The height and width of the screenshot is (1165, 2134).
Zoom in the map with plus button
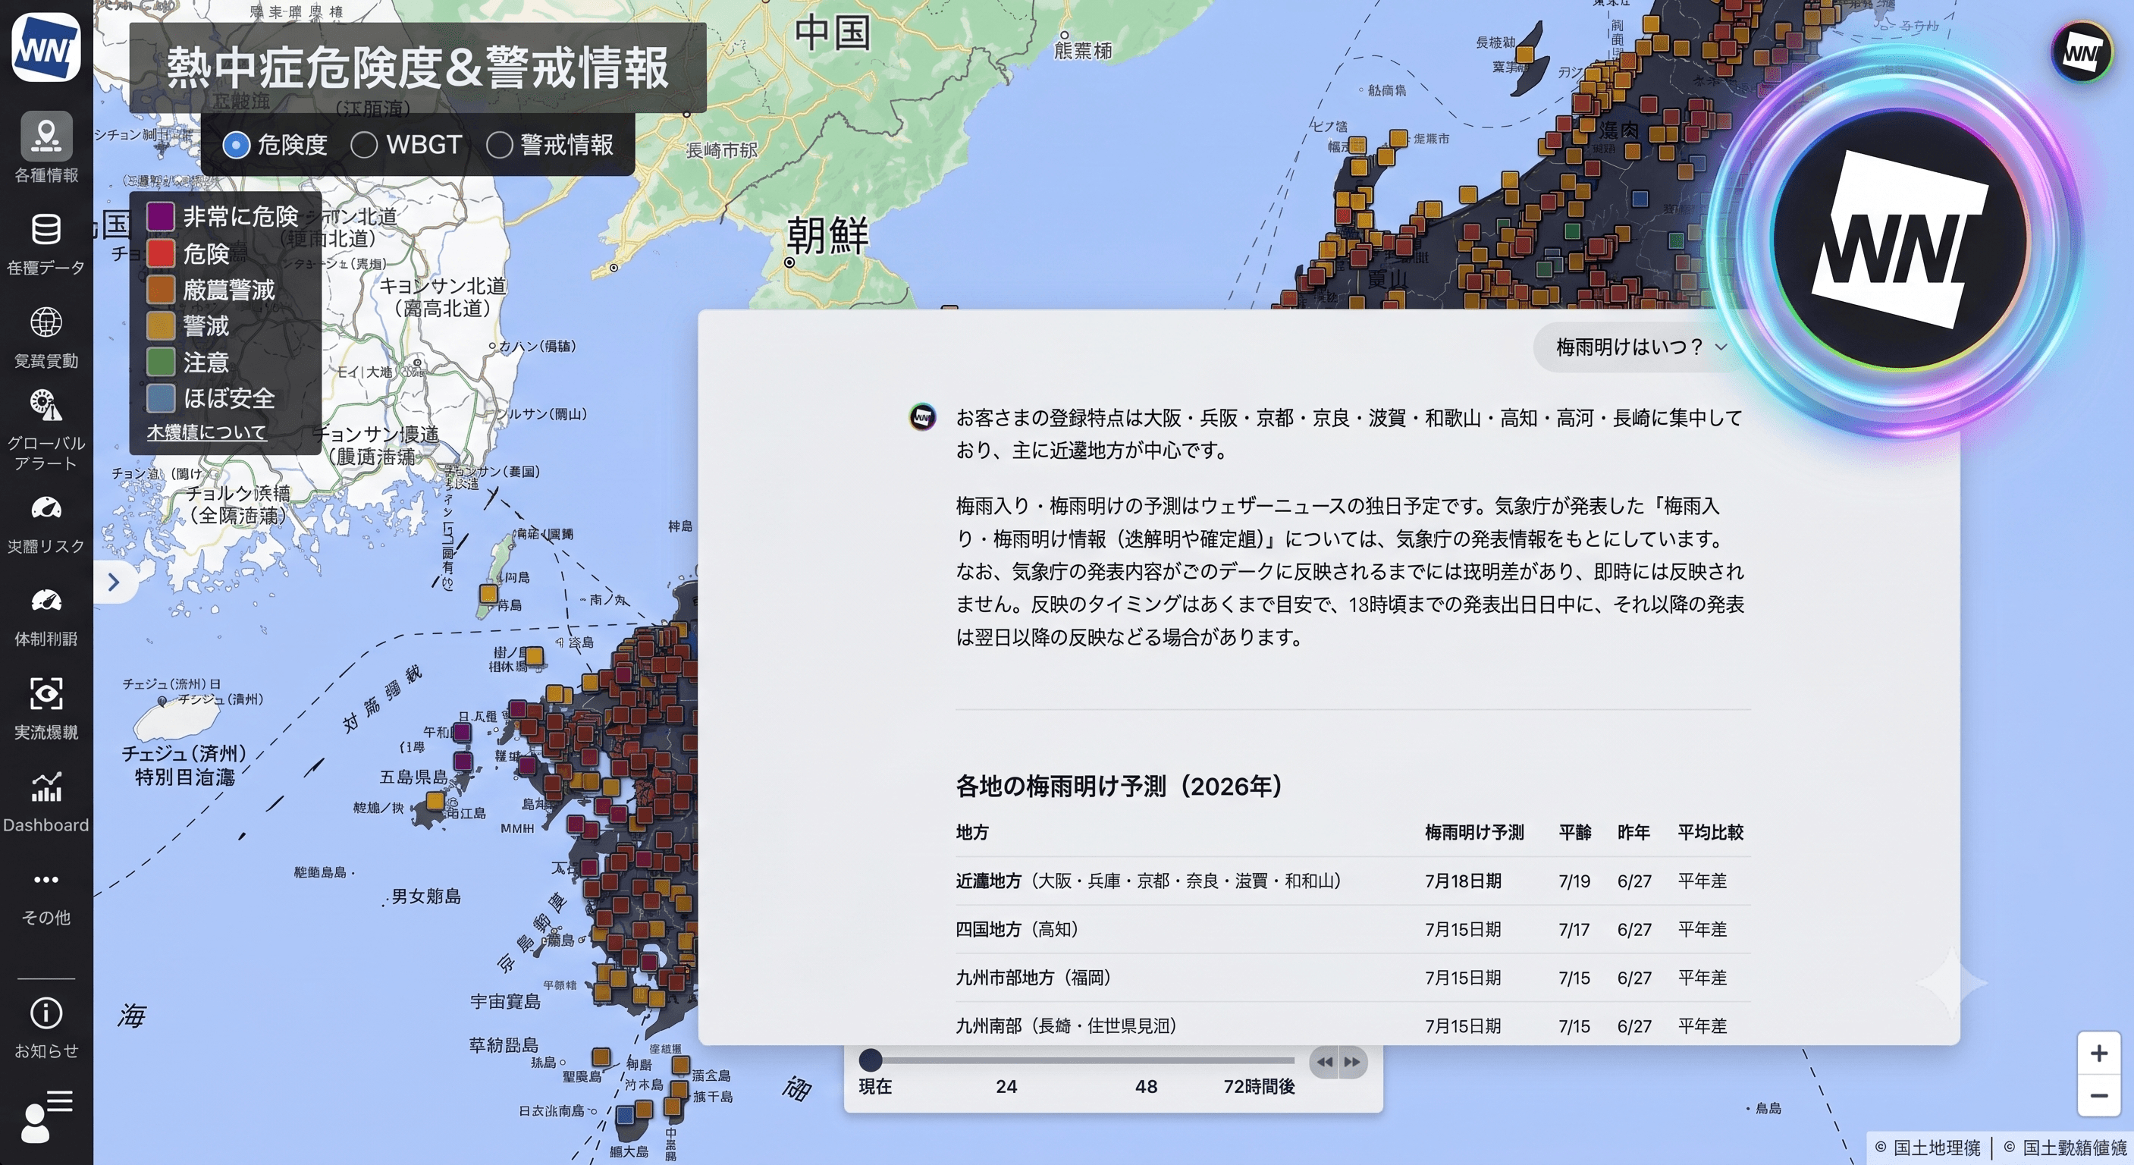2098,1054
